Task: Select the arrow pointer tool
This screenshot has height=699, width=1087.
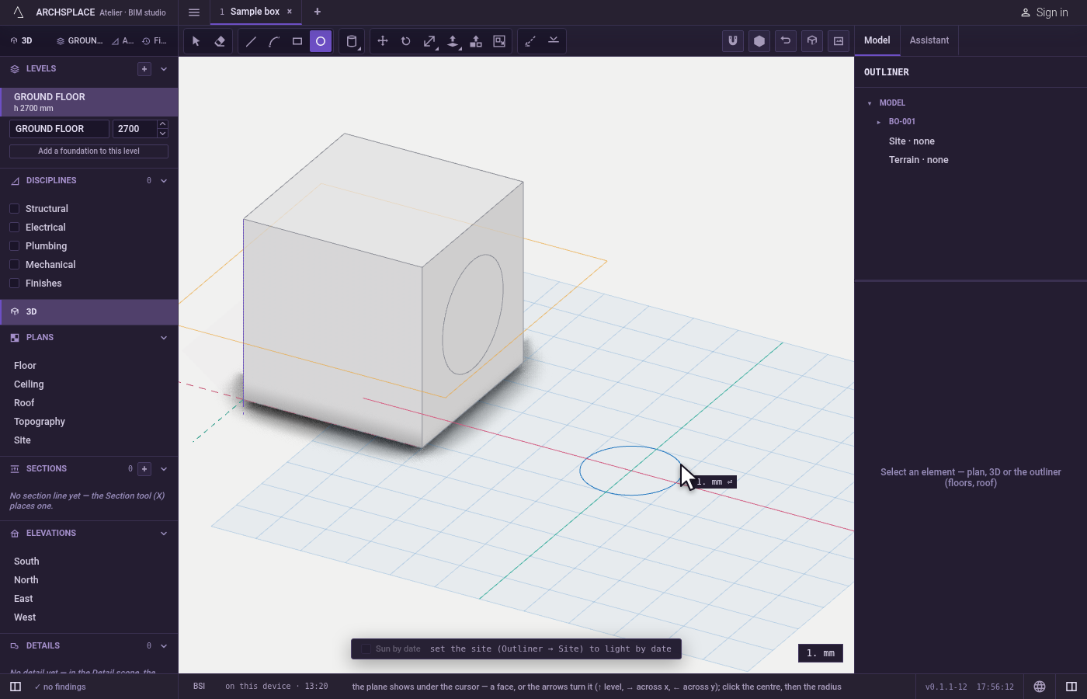Action: click(x=196, y=41)
